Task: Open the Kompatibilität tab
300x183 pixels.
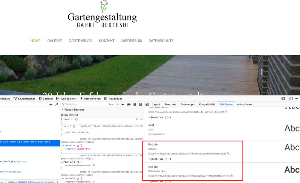Action: tap(207, 104)
